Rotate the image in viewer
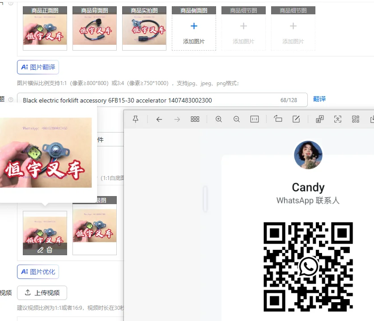This screenshot has height=321, width=374. tap(278, 119)
